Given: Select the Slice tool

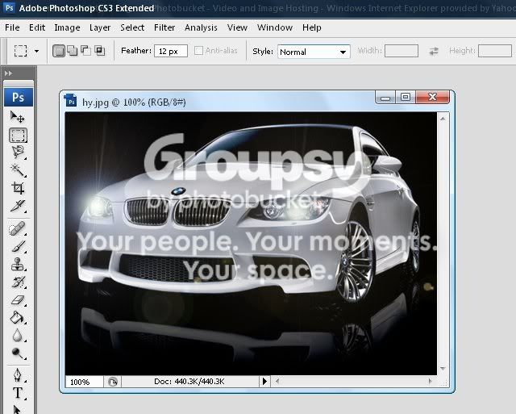Looking at the screenshot, I should click(x=18, y=206).
